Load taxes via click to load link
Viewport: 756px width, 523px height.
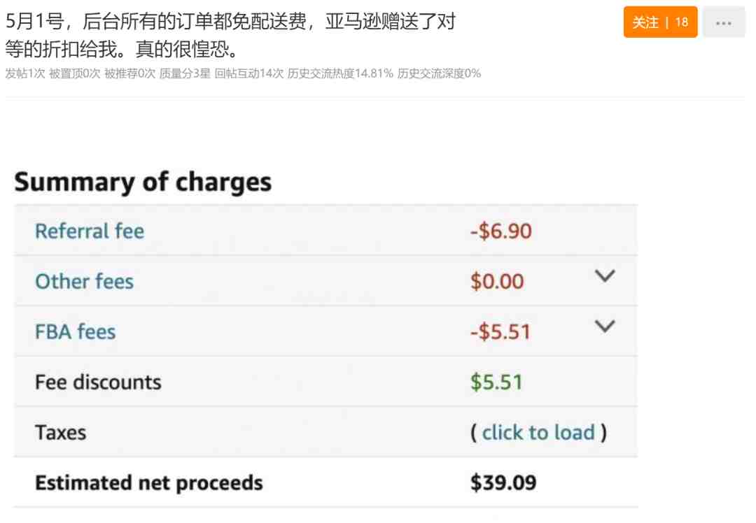pyautogui.click(x=538, y=433)
